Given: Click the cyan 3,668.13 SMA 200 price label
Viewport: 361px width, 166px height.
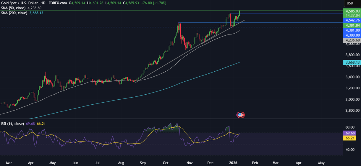Looking at the screenshot, I should (x=351, y=63).
